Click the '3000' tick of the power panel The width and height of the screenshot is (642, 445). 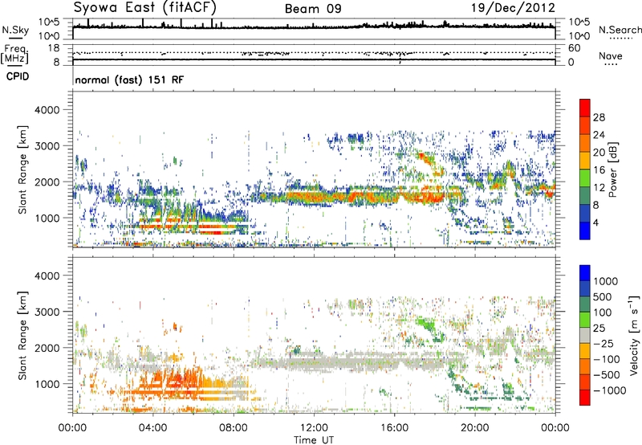point(47,146)
